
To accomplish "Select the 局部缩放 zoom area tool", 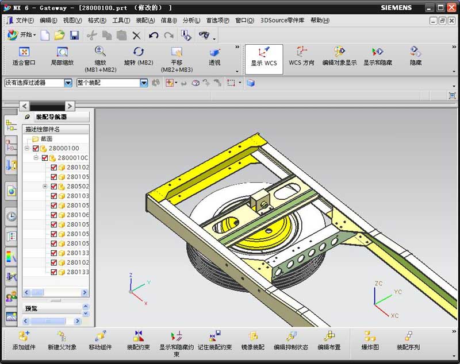I will pos(62,52).
